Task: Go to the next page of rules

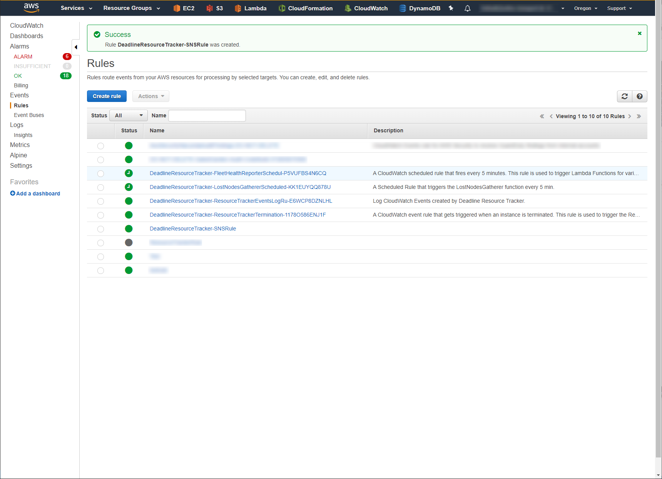Action: click(x=630, y=116)
